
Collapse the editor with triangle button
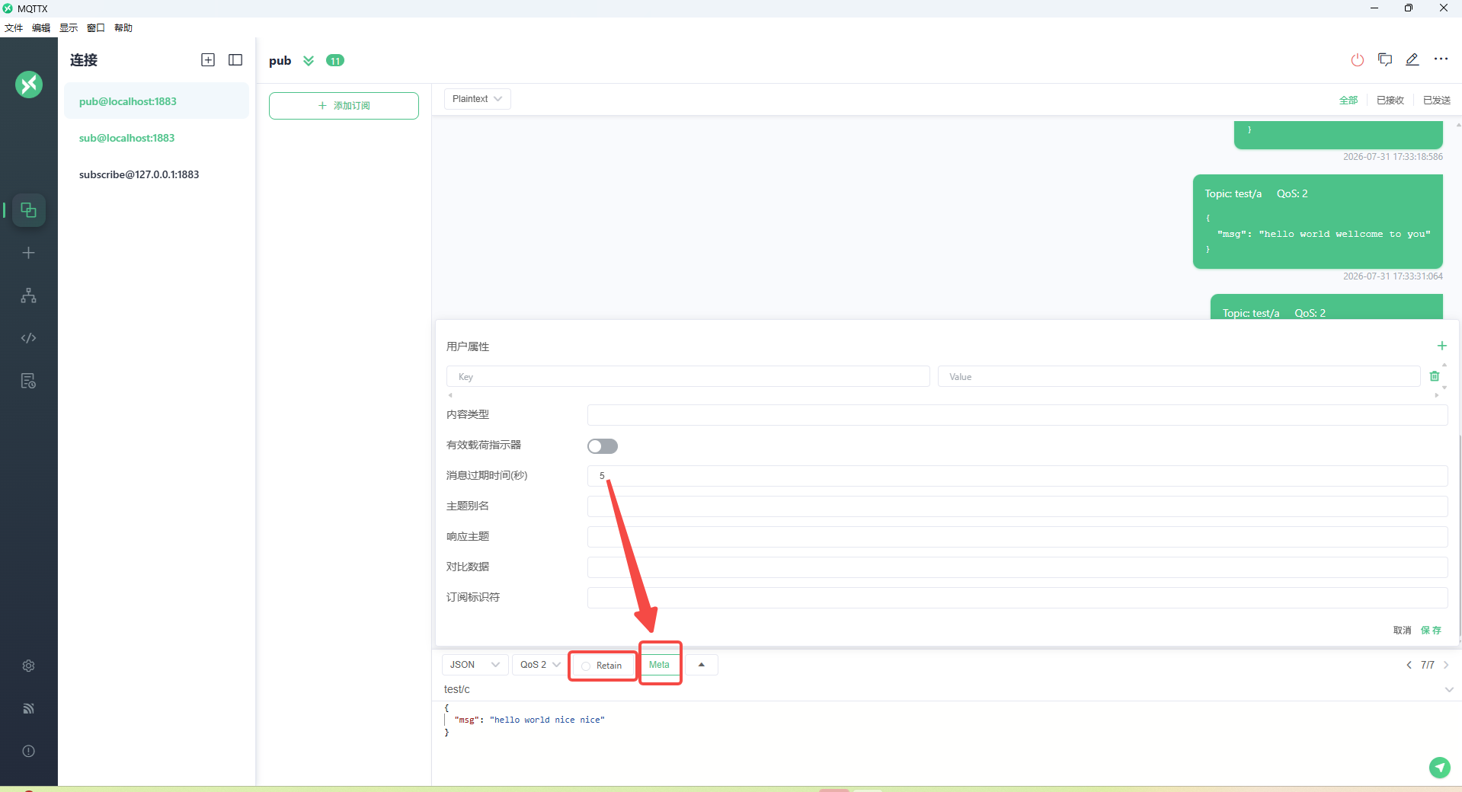pyautogui.click(x=702, y=665)
